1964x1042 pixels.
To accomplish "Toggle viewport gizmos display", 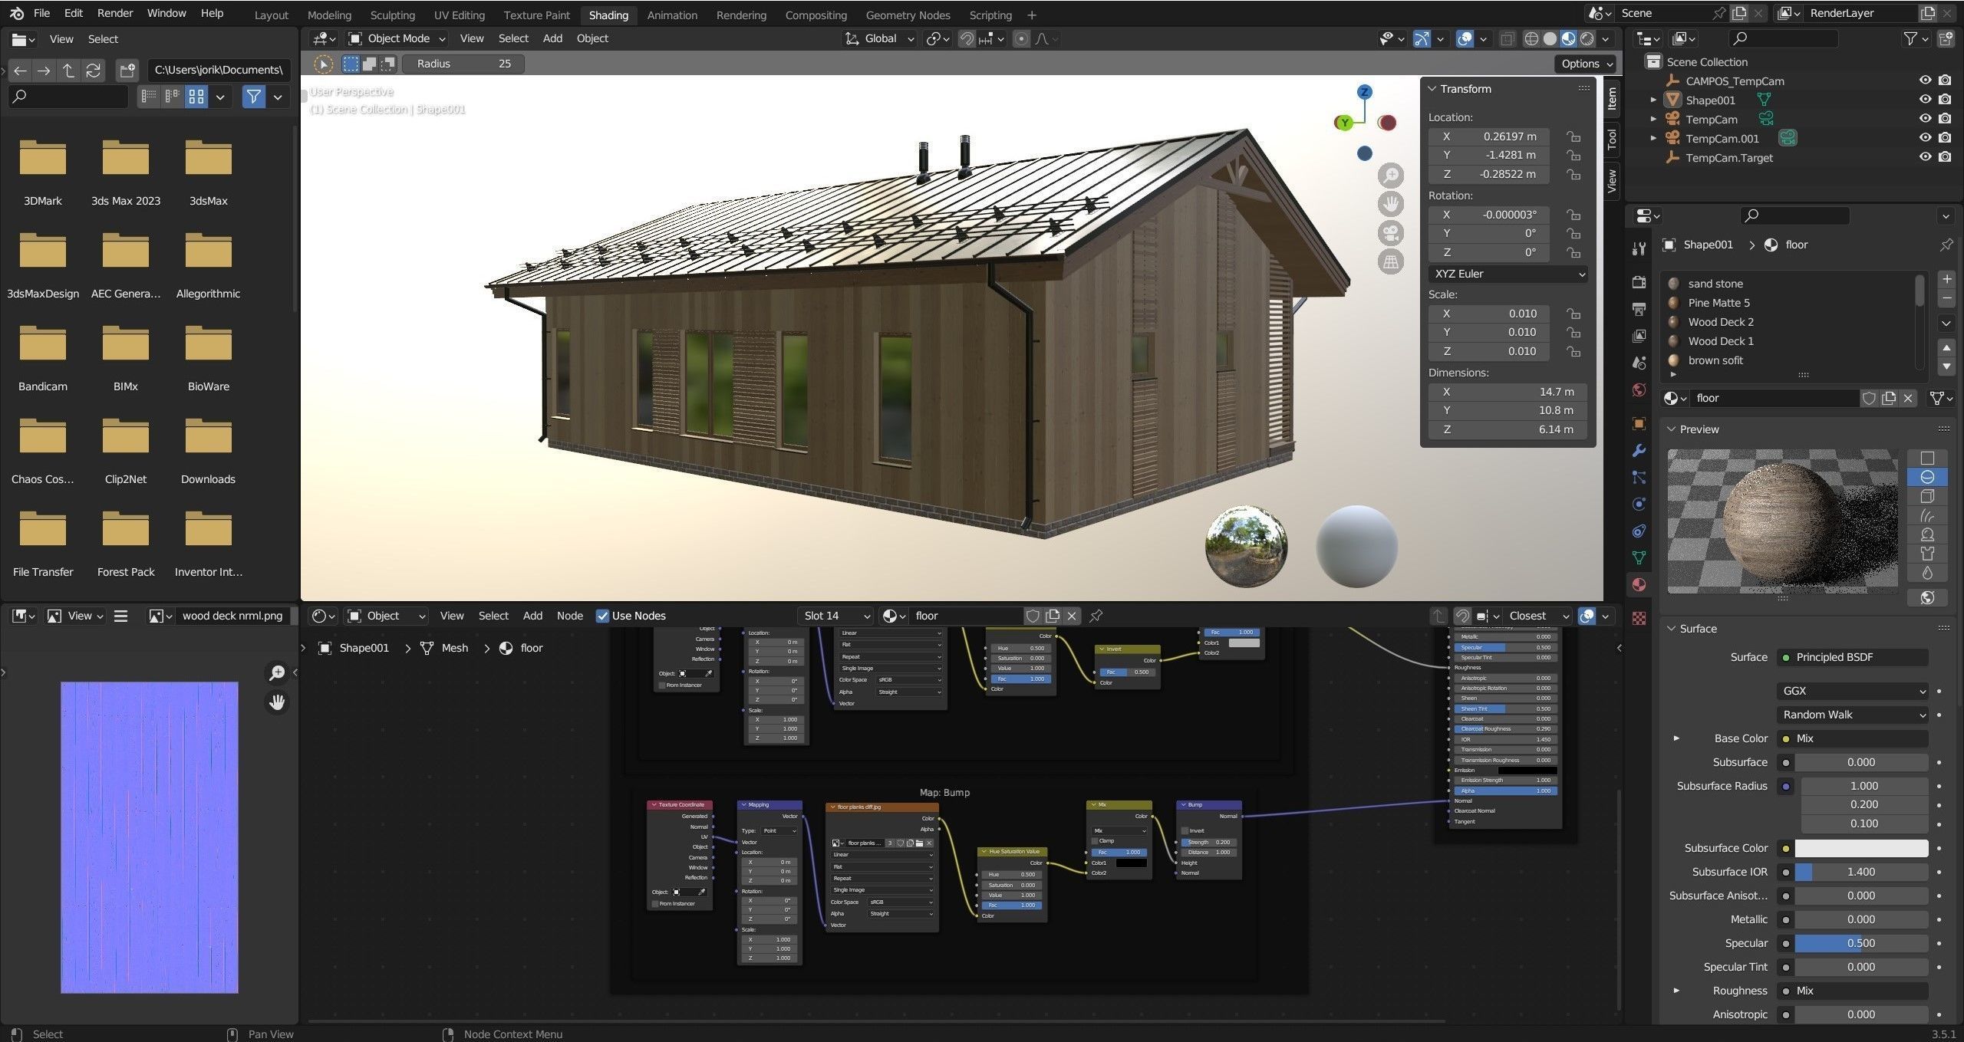I will point(1422,38).
